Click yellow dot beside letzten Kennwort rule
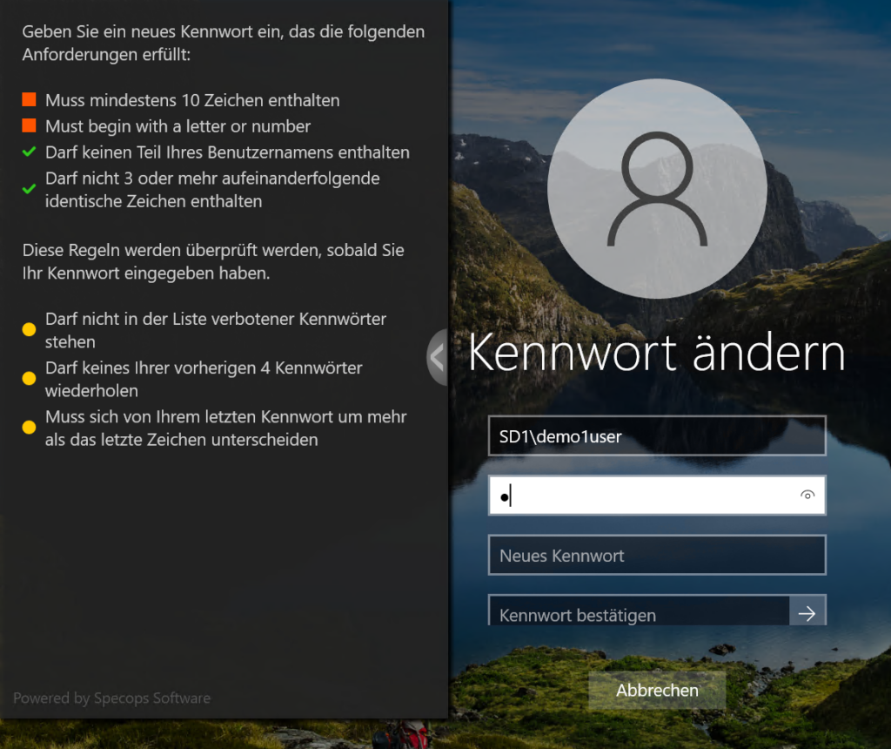This screenshot has width=891, height=749. pos(29,427)
